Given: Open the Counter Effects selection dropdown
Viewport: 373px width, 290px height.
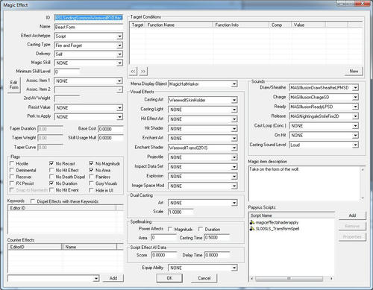Looking at the screenshot, I should coord(96,278).
